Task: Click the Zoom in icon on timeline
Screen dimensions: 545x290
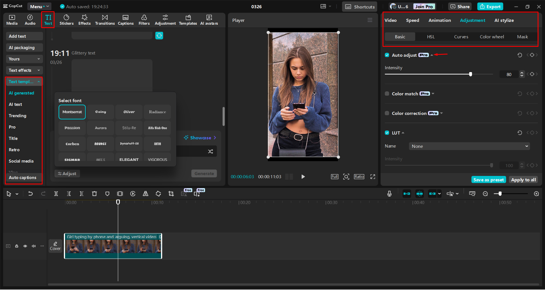Action: [x=536, y=194]
